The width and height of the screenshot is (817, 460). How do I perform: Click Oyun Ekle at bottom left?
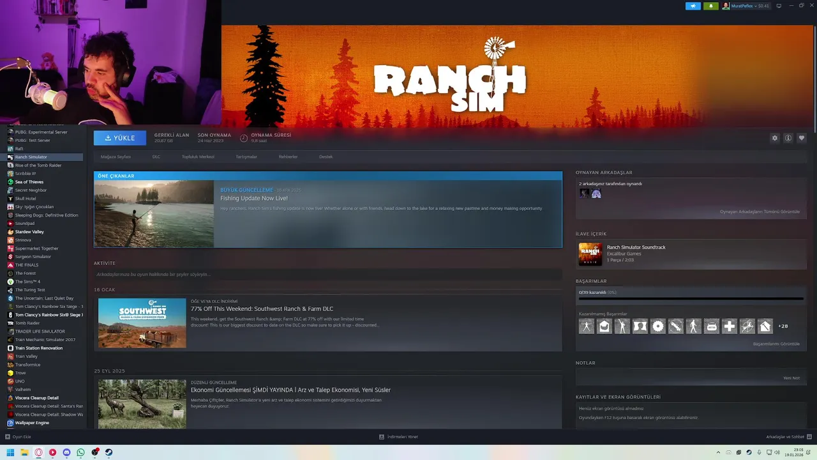tap(18, 437)
